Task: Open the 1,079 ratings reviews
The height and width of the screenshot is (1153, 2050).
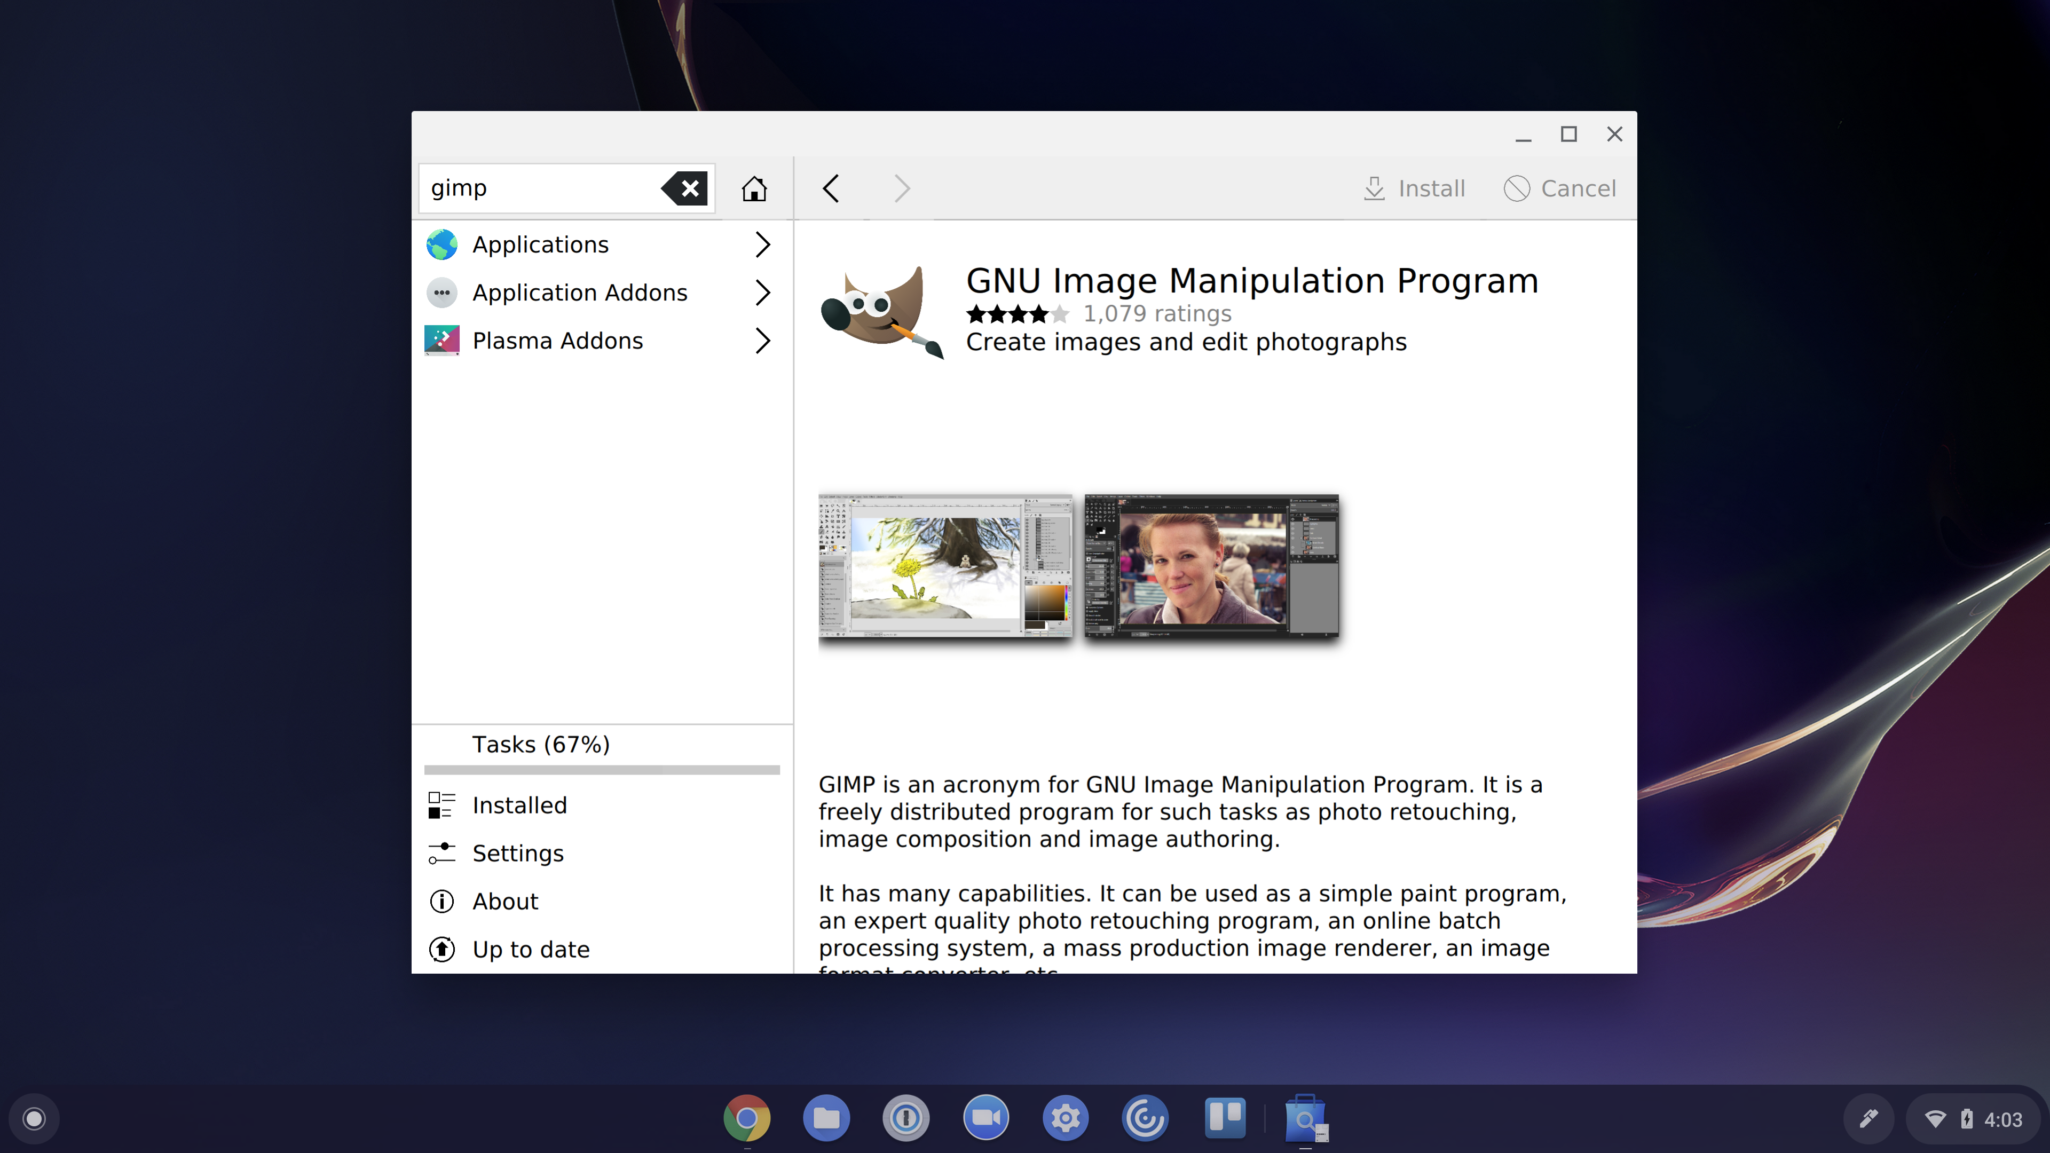Action: (x=1156, y=313)
